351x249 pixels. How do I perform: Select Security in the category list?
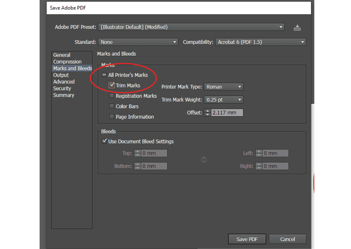pyautogui.click(x=72, y=89)
